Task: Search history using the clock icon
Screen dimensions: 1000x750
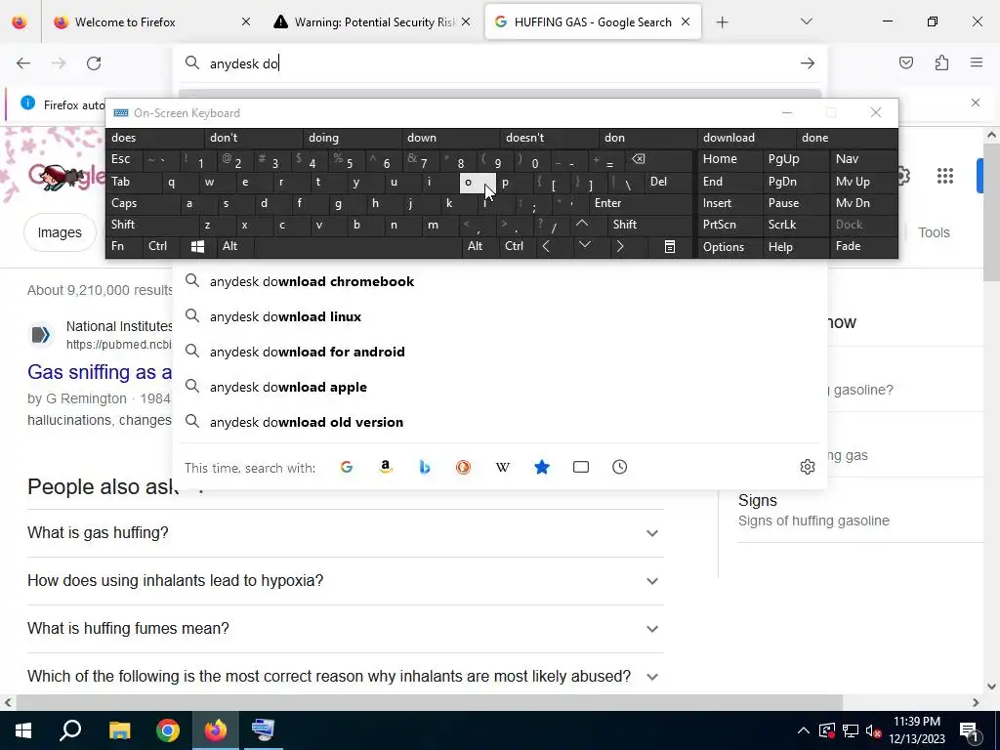Action: 620,468
